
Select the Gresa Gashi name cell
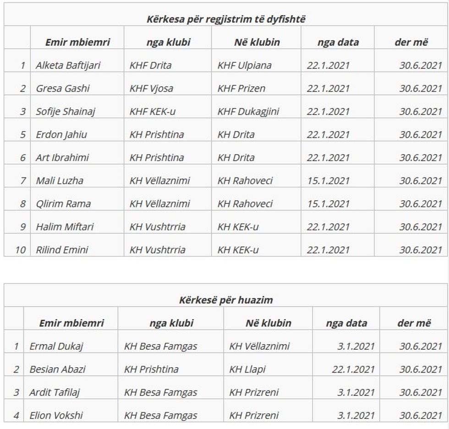tap(63, 88)
